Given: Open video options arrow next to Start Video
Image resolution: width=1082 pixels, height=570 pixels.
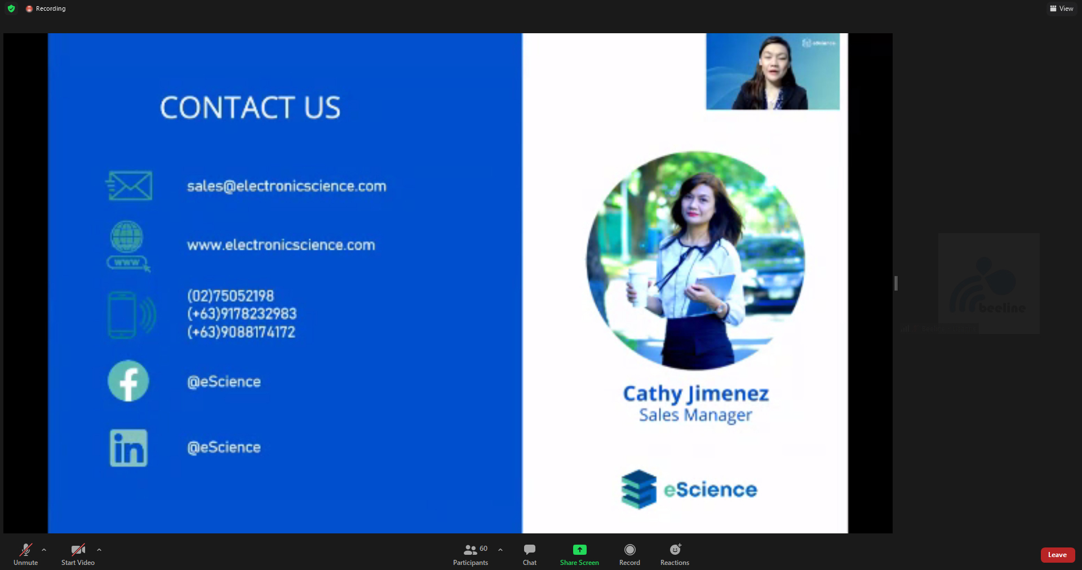Looking at the screenshot, I should coord(99,550).
